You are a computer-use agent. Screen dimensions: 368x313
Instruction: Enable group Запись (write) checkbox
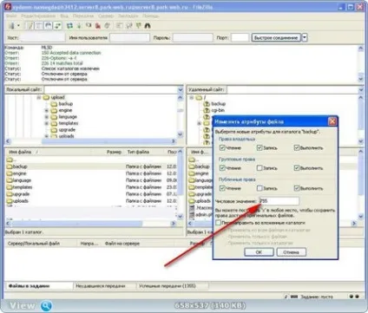pyautogui.click(x=260, y=168)
